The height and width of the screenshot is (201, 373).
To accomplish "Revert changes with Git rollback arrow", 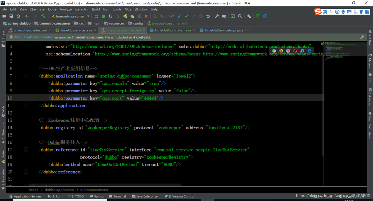I will 208,16.
